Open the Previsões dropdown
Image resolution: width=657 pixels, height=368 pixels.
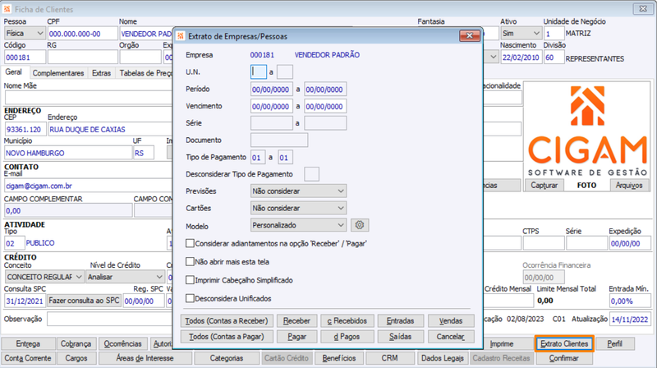[298, 191]
